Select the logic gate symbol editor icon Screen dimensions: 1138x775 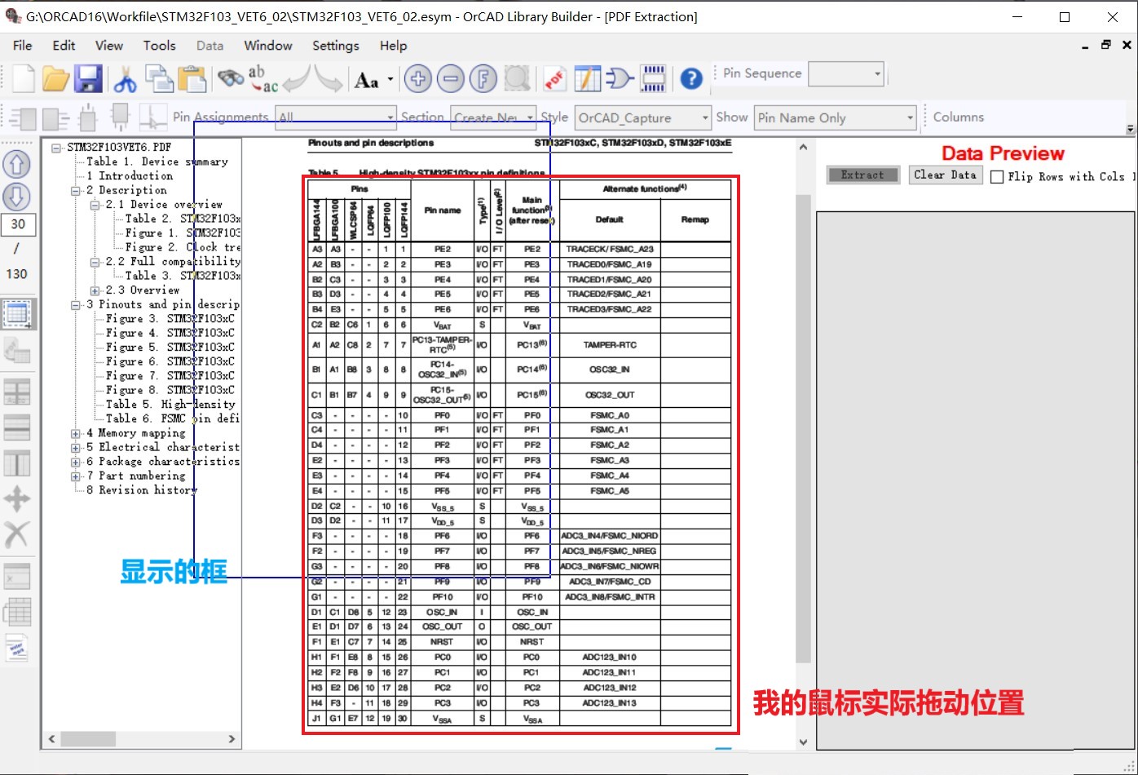pos(619,78)
